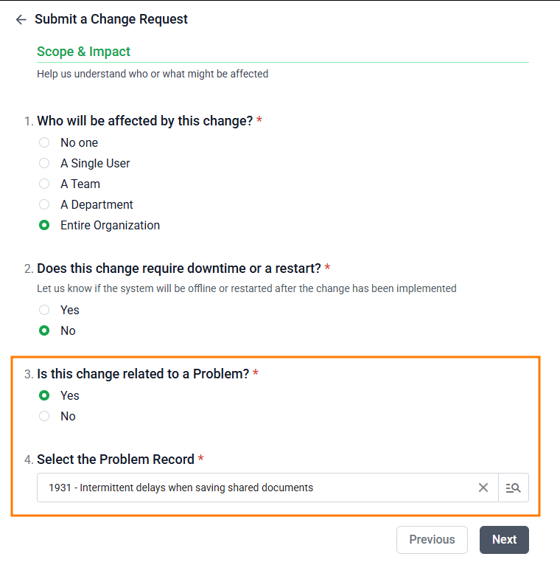Click the 'Submit a Change Request' title
The width and height of the screenshot is (560, 579).
pos(111,19)
